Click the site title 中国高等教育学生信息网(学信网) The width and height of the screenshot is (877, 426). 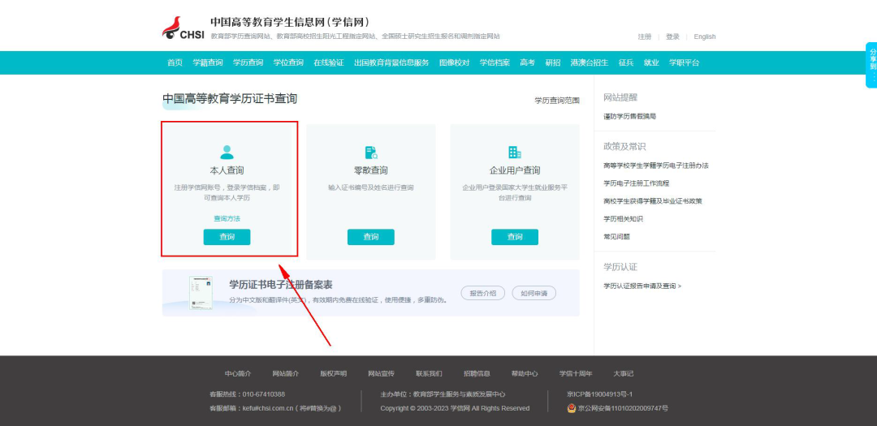point(290,23)
